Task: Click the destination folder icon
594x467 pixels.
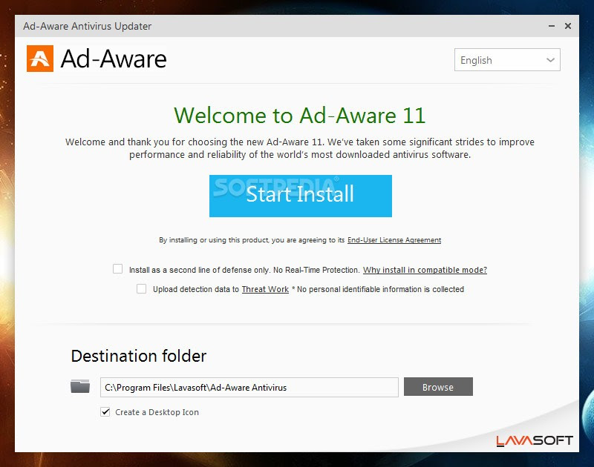Action: tap(80, 386)
